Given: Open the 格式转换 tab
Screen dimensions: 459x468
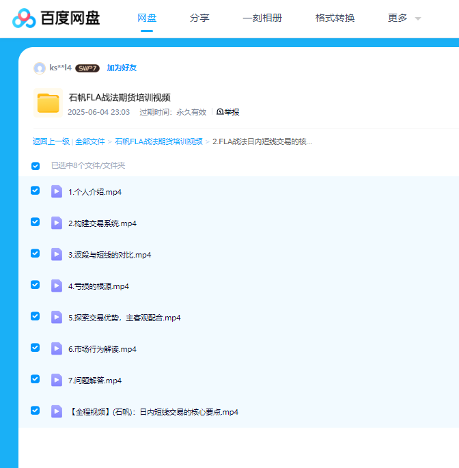Looking at the screenshot, I should [335, 18].
